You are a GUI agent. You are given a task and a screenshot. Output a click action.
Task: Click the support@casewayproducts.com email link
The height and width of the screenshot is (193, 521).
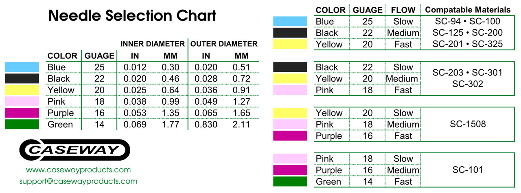(78, 181)
